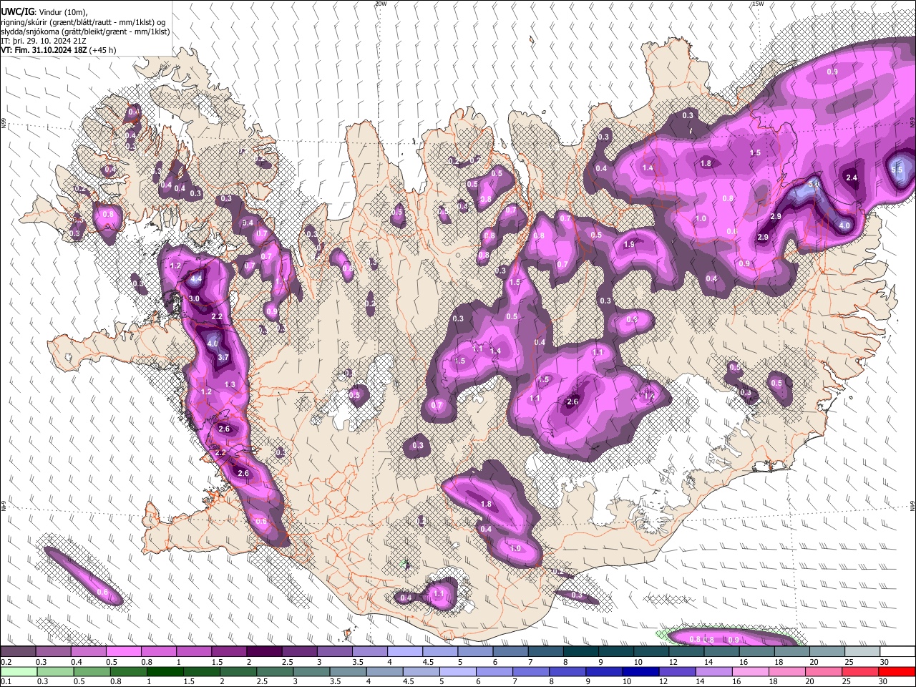Screen dimensions: 916x687
Task: Click the '20W' longitude label at top
Action: coord(380,4)
